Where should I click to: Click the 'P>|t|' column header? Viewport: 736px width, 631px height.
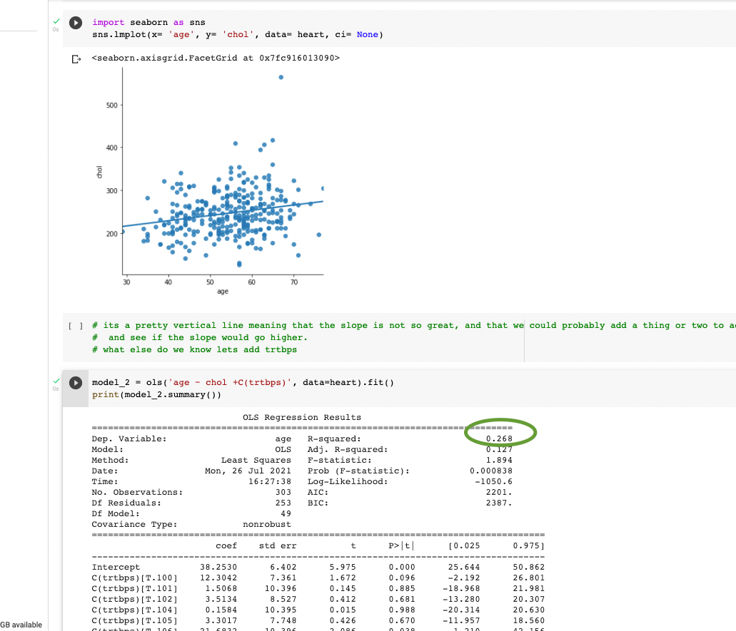(402, 545)
